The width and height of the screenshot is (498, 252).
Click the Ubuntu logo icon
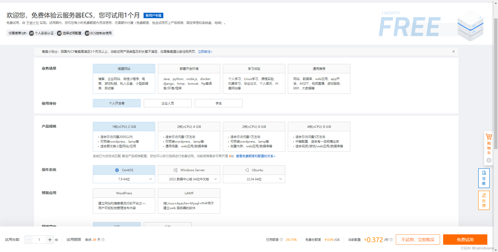click(247, 170)
